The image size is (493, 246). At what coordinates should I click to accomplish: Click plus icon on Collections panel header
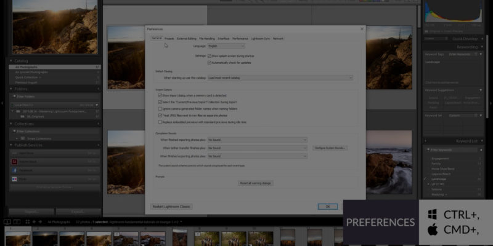[x=99, y=124]
